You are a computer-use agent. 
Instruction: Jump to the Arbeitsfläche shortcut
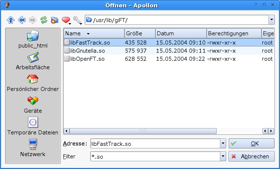(33, 61)
